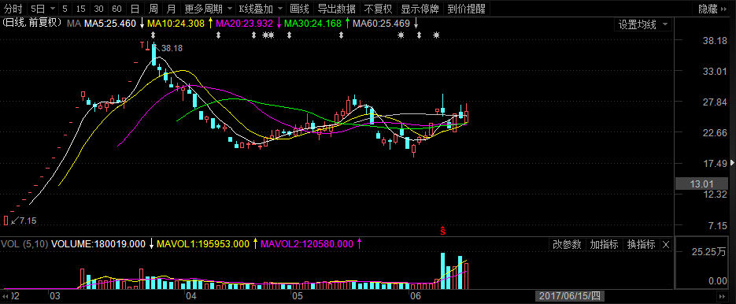Screen dimensions: 736x304
Task: Click the 38.18 annotation beside the peak candle
Action: pos(172,48)
